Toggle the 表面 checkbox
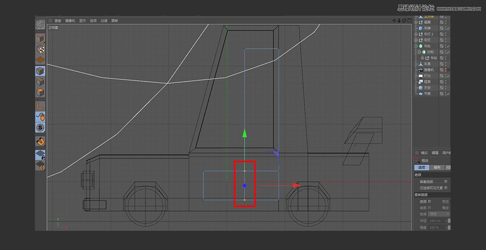 click(429, 208)
